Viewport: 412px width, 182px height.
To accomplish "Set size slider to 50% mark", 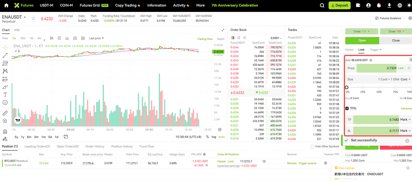I will point(379,87).
